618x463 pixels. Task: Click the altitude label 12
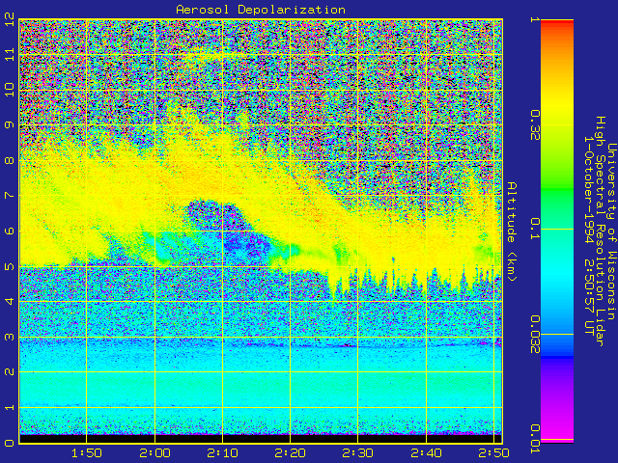10,20
